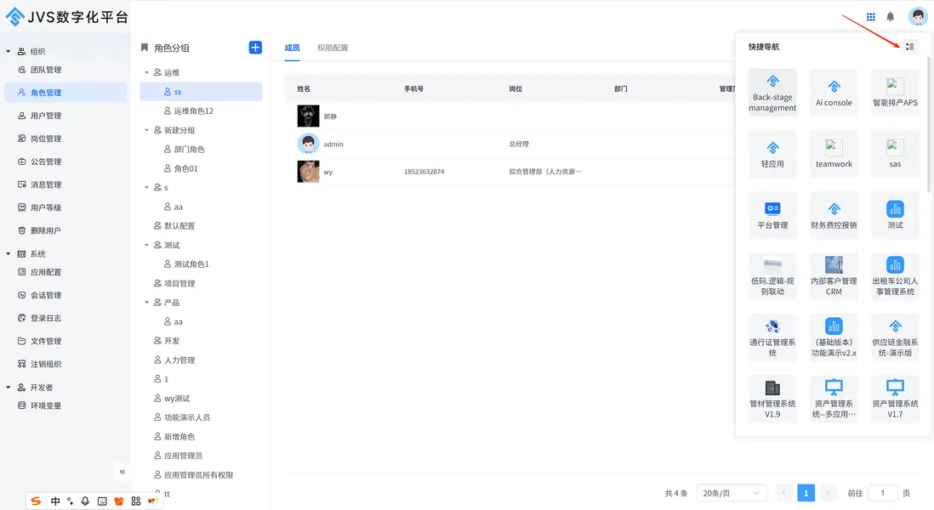Collapse the 产品 role group

146,303
